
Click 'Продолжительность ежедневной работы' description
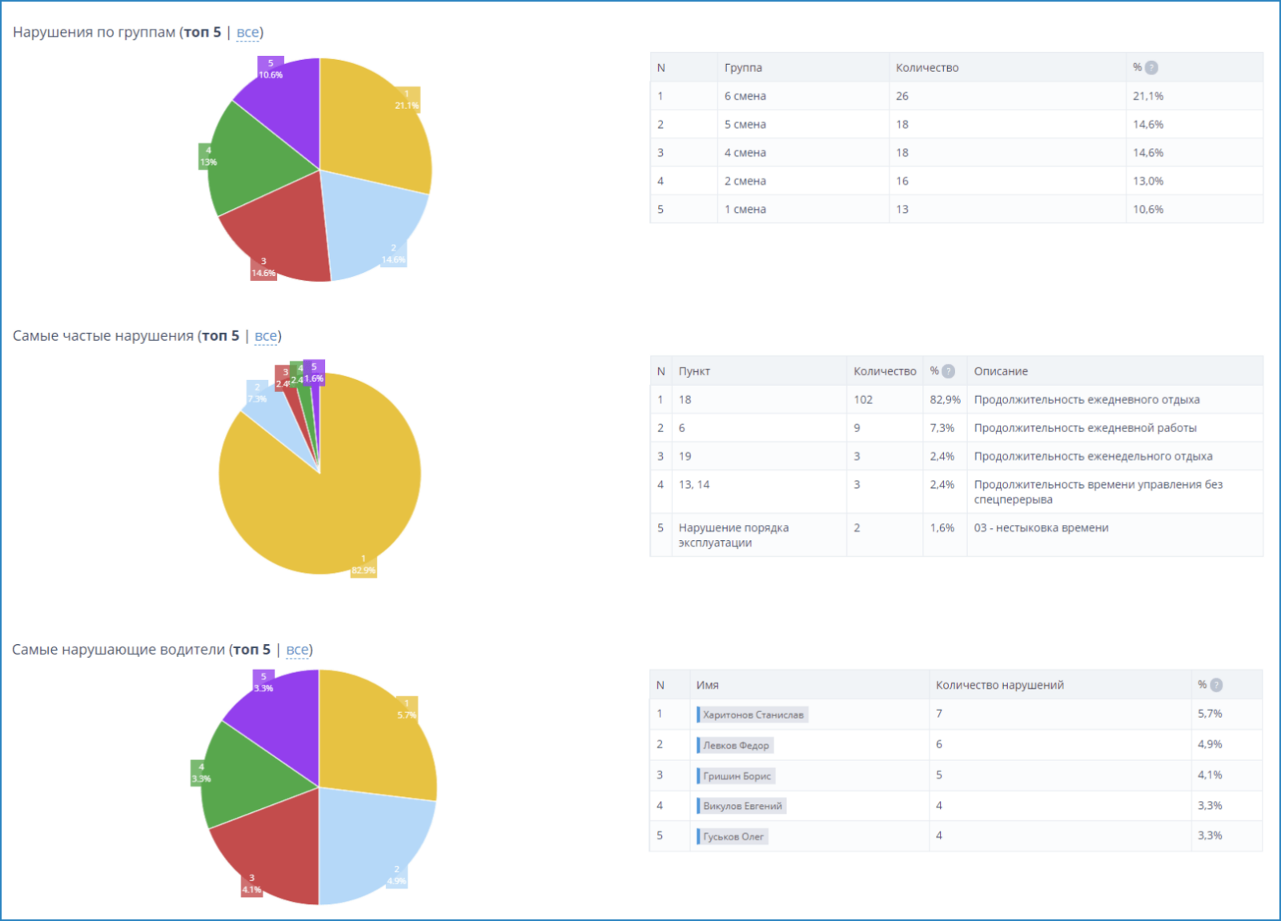pos(1085,428)
